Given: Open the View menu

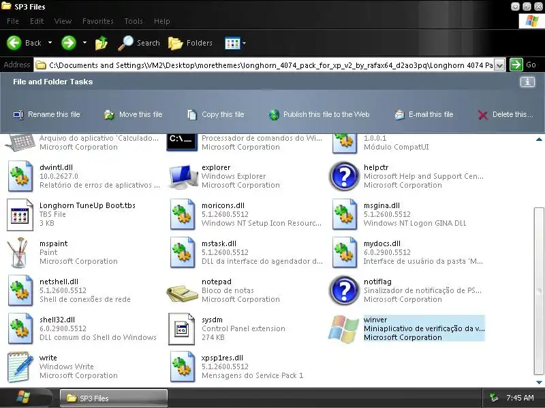Looking at the screenshot, I should pyautogui.click(x=63, y=21).
